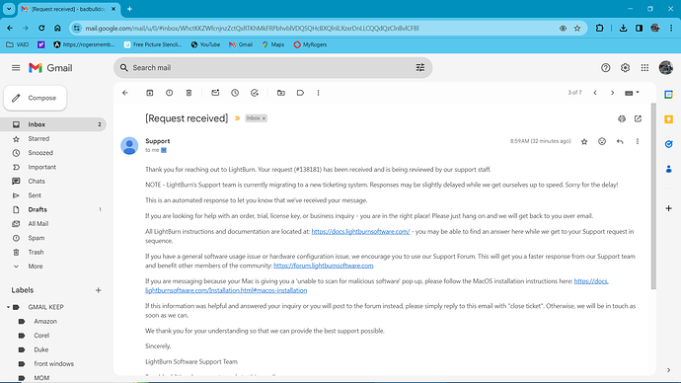Add emoji reaction to message
Screen dimensions: 681x383
601,141
